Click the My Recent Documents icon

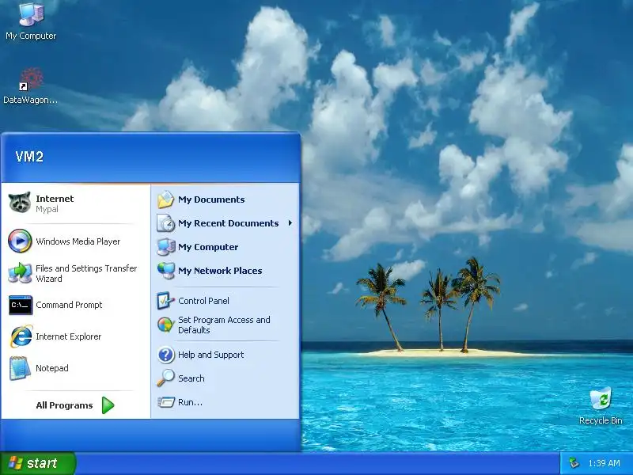[x=165, y=223]
